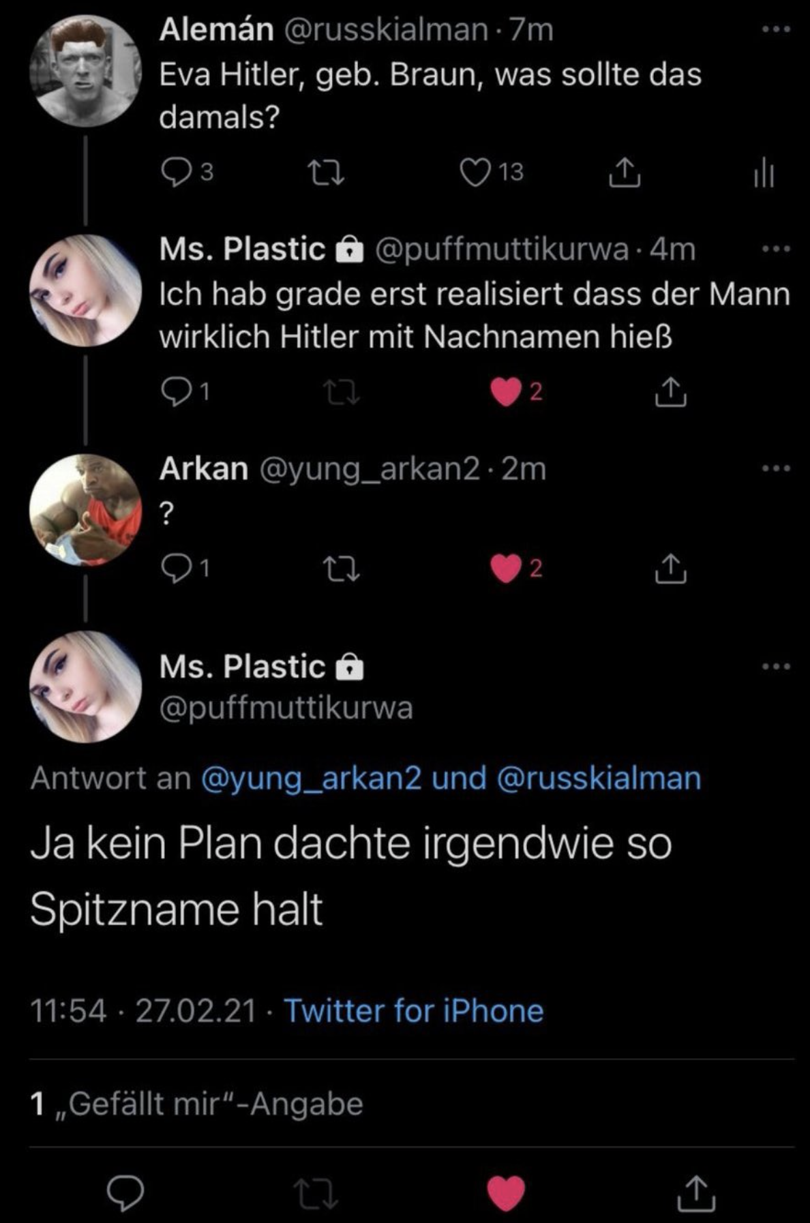Open @russkialman mention in reply header
Image resolution: width=810 pixels, height=1223 pixels.
click(599, 779)
